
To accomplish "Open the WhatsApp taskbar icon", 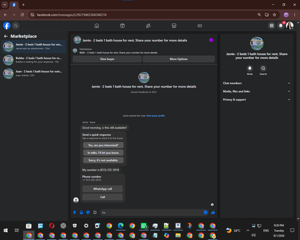I will pos(144,226).
